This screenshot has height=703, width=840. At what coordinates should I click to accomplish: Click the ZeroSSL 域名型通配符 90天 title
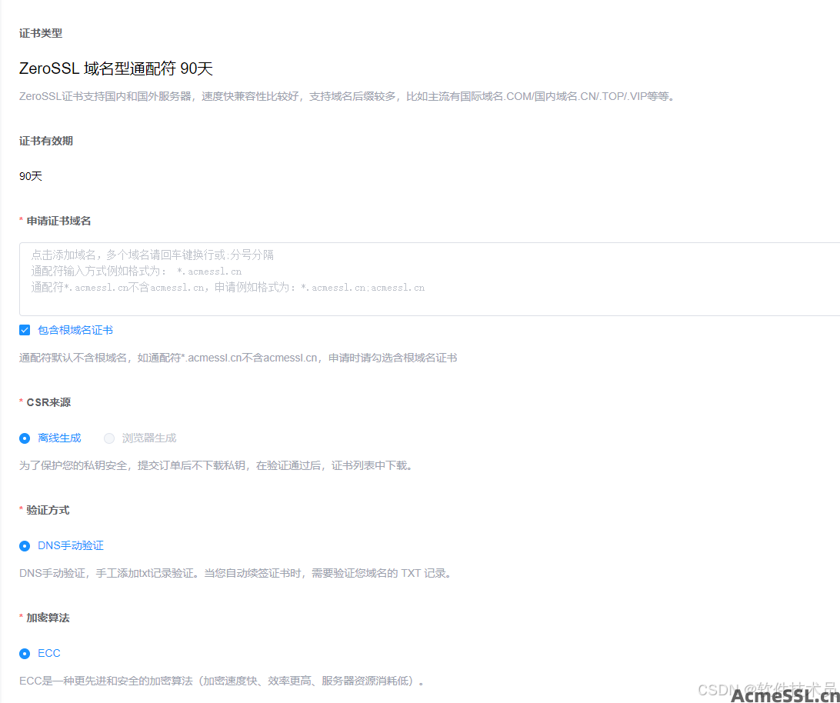pos(115,68)
